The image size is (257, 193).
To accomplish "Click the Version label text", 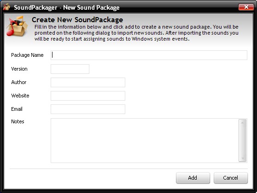I will click(19, 69).
